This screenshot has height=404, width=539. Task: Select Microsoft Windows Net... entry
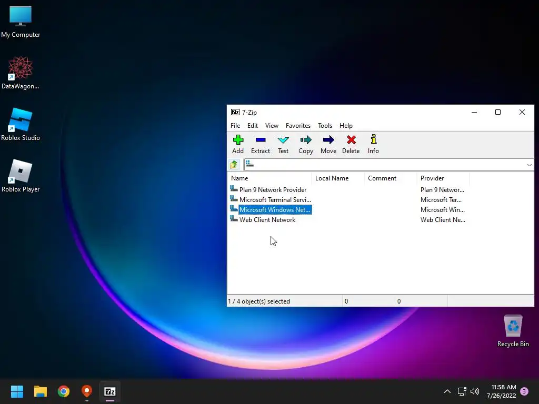pyautogui.click(x=275, y=209)
